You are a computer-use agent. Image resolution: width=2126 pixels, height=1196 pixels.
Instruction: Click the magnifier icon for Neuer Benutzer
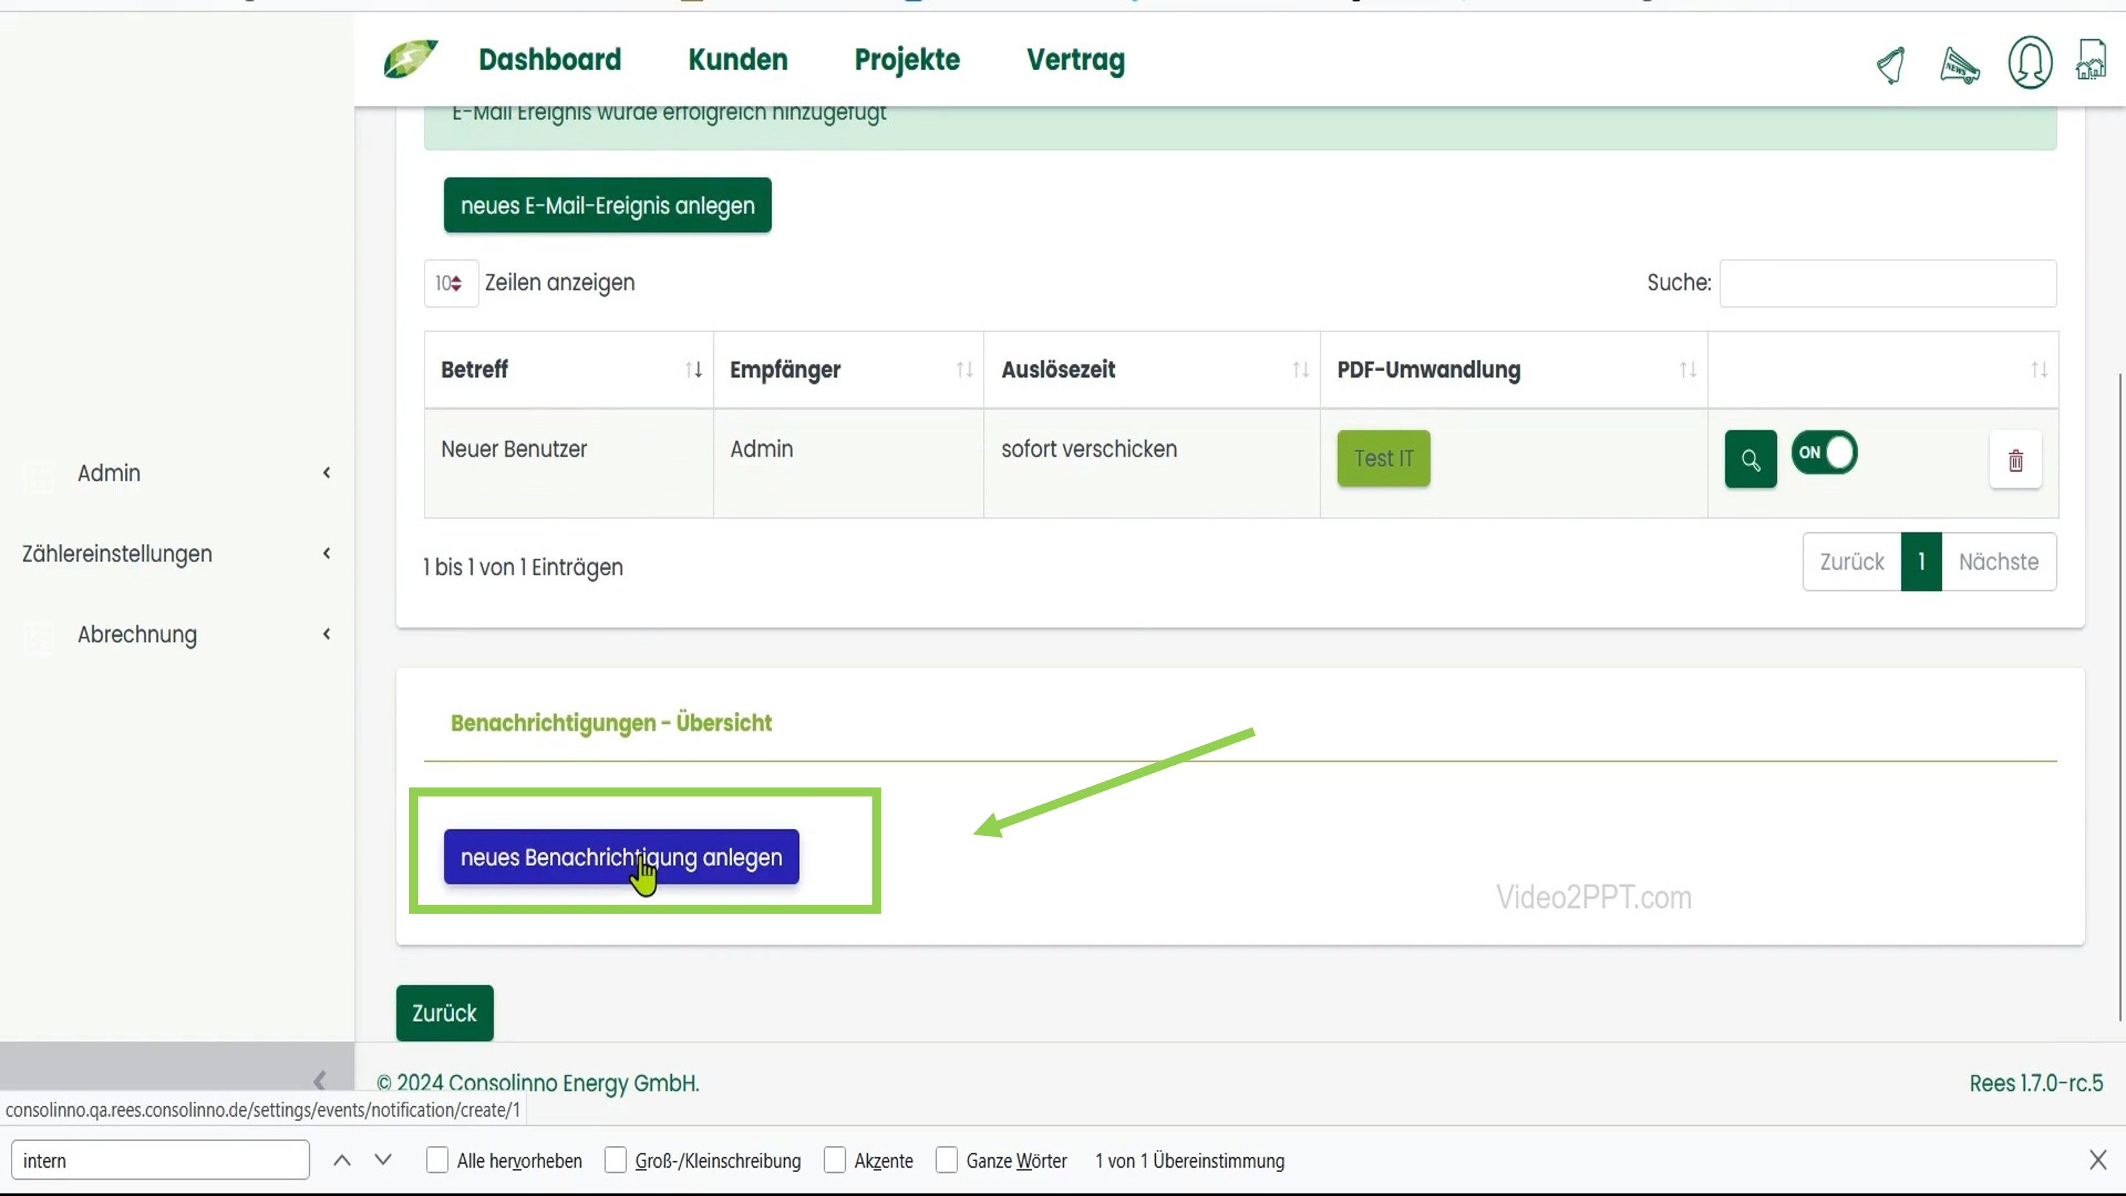pyautogui.click(x=1750, y=459)
